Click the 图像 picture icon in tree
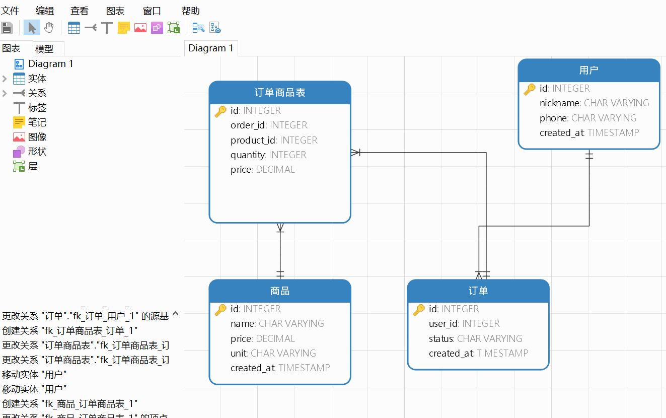This screenshot has height=418, width=666. [19, 137]
